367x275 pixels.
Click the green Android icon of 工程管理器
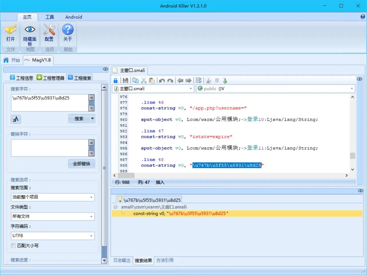pos(39,77)
